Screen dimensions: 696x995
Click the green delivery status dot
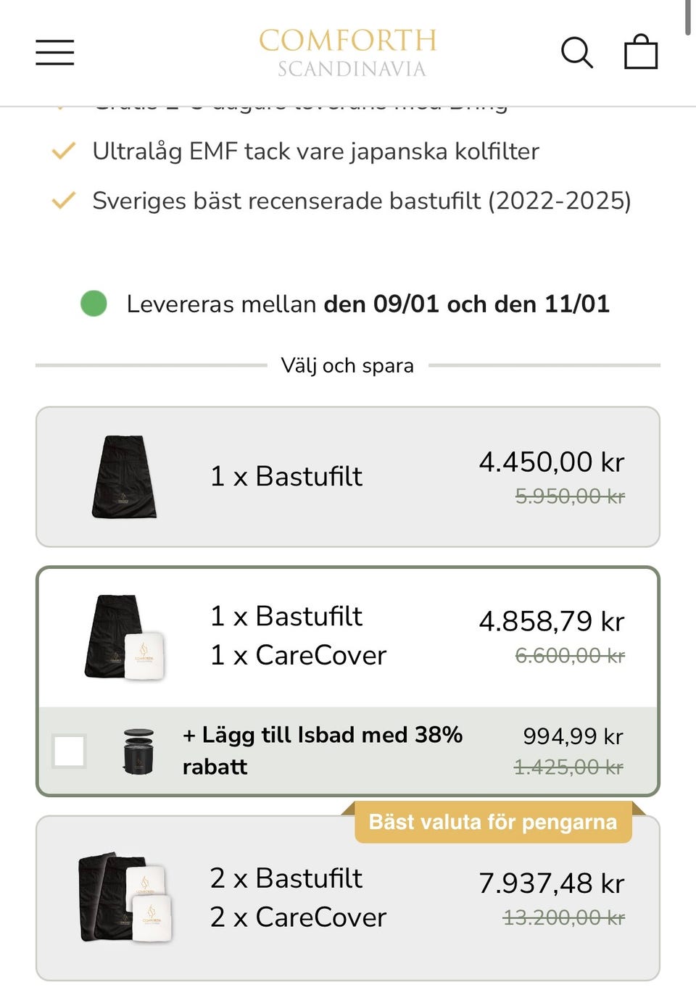tap(94, 304)
